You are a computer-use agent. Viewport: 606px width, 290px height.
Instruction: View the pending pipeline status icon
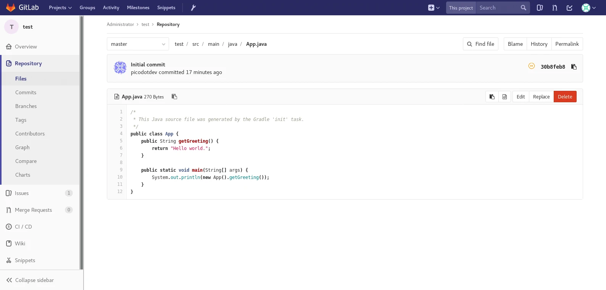tap(531, 66)
